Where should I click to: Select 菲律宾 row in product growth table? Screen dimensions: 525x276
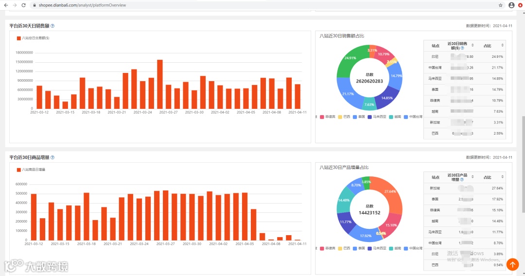(465, 210)
